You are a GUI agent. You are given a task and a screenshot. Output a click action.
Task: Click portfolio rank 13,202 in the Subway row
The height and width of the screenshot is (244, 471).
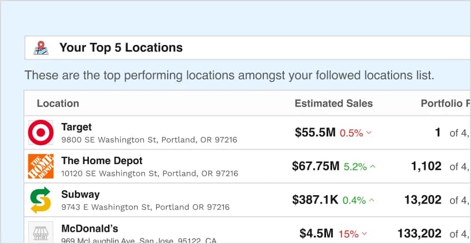pos(423,200)
